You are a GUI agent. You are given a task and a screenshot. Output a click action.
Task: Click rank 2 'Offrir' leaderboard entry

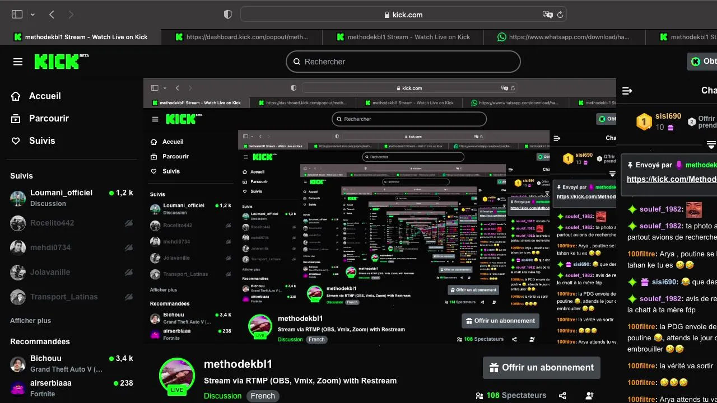point(702,122)
